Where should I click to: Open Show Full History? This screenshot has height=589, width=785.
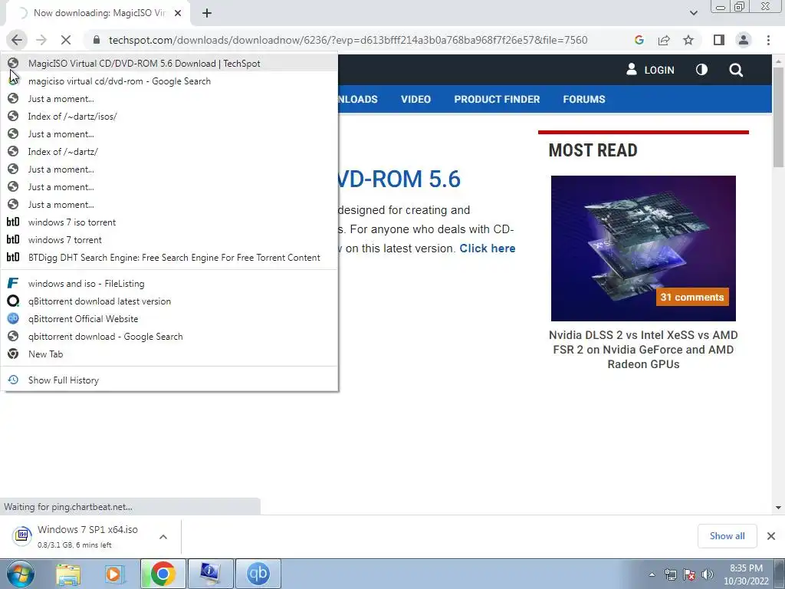point(169,380)
